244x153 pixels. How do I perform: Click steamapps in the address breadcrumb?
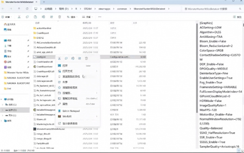click(x=104, y=9)
